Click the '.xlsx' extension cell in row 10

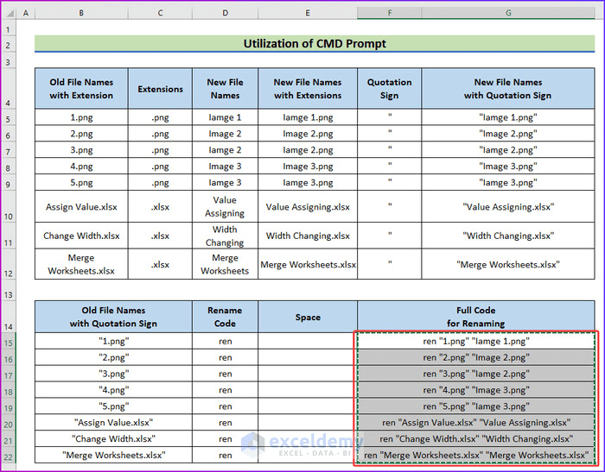160,206
